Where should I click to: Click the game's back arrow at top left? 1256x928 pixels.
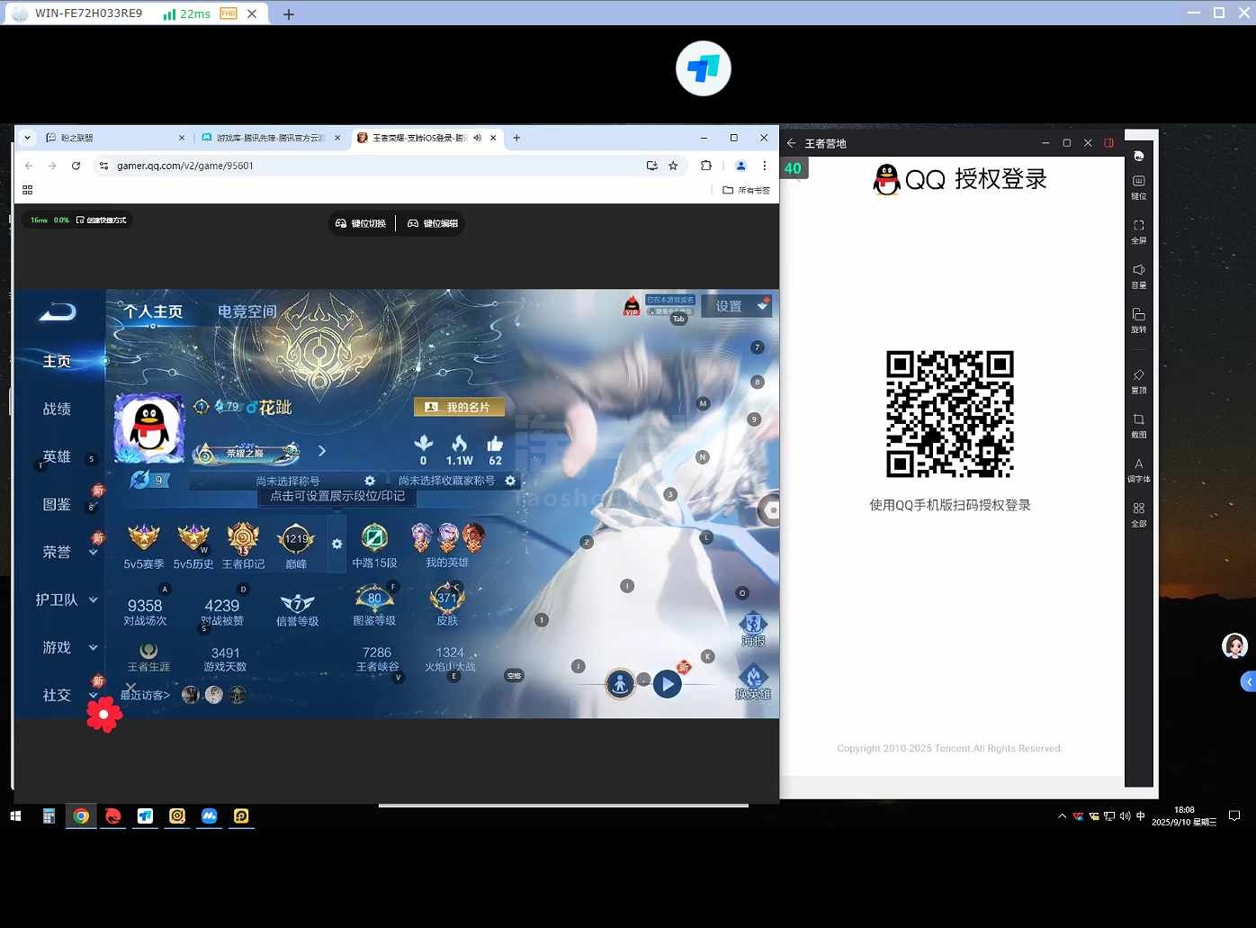point(58,312)
